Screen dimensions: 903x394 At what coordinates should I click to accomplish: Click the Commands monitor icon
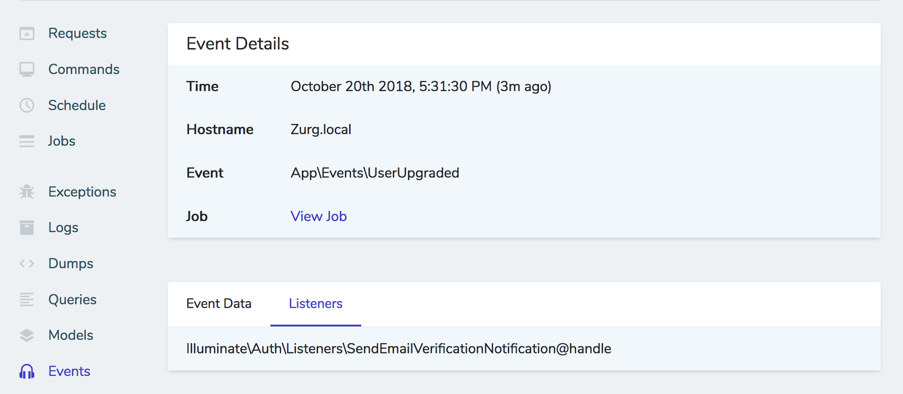(x=27, y=69)
